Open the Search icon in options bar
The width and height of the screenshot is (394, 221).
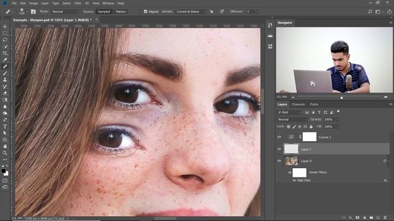click(x=370, y=12)
